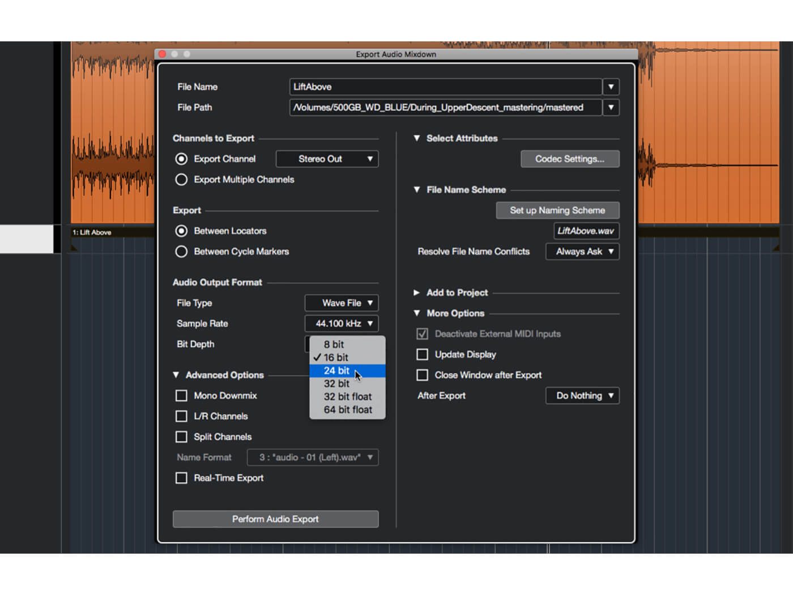Image resolution: width=793 pixels, height=595 pixels.
Task: Check Close Window after Export
Action: click(422, 375)
